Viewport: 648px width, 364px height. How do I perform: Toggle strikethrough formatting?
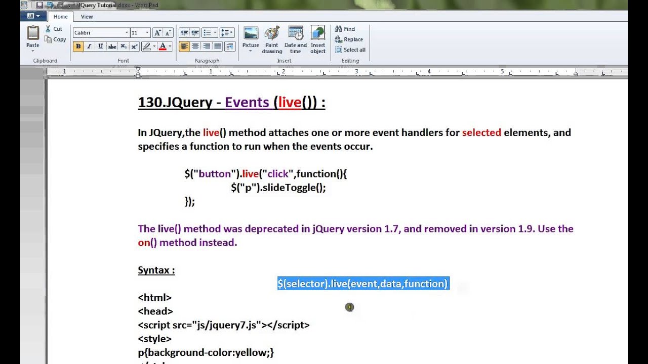pos(112,47)
